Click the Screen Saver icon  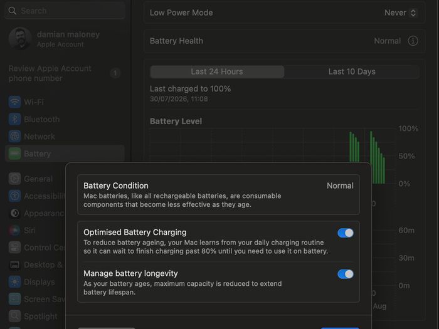click(x=14, y=299)
